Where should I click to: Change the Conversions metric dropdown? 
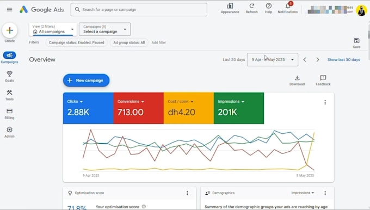131,101
